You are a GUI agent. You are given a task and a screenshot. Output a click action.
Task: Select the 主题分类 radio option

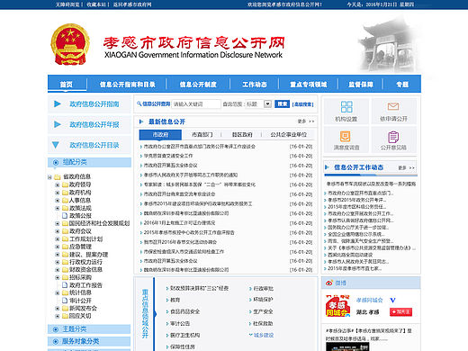56,329
